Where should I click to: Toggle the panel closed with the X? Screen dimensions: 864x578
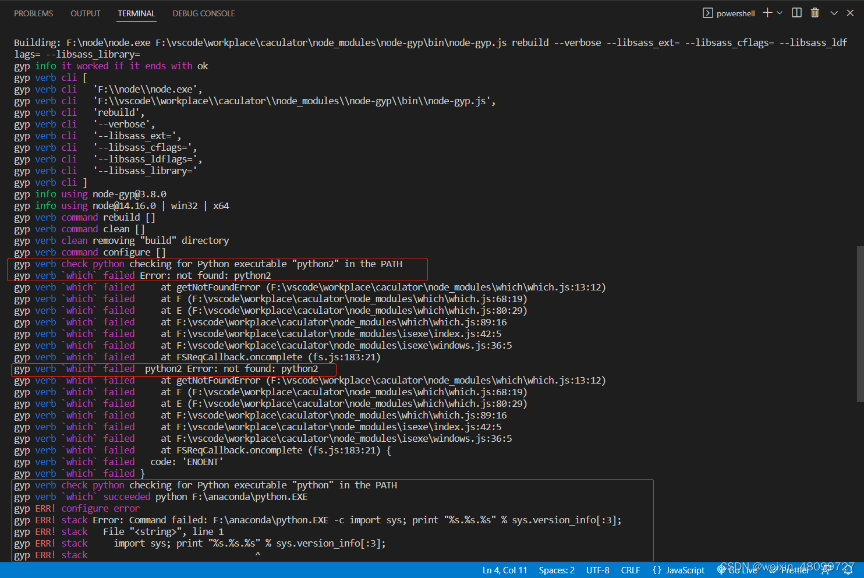tap(851, 12)
